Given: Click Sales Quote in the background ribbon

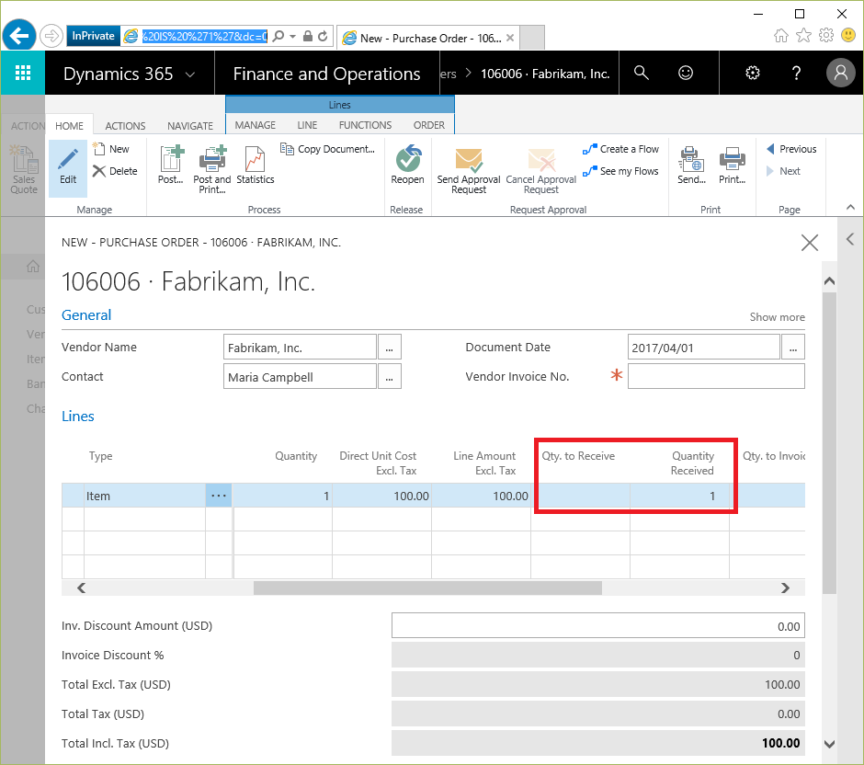Looking at the screenshot, I should pyautogui.click(x=24, y=169).
